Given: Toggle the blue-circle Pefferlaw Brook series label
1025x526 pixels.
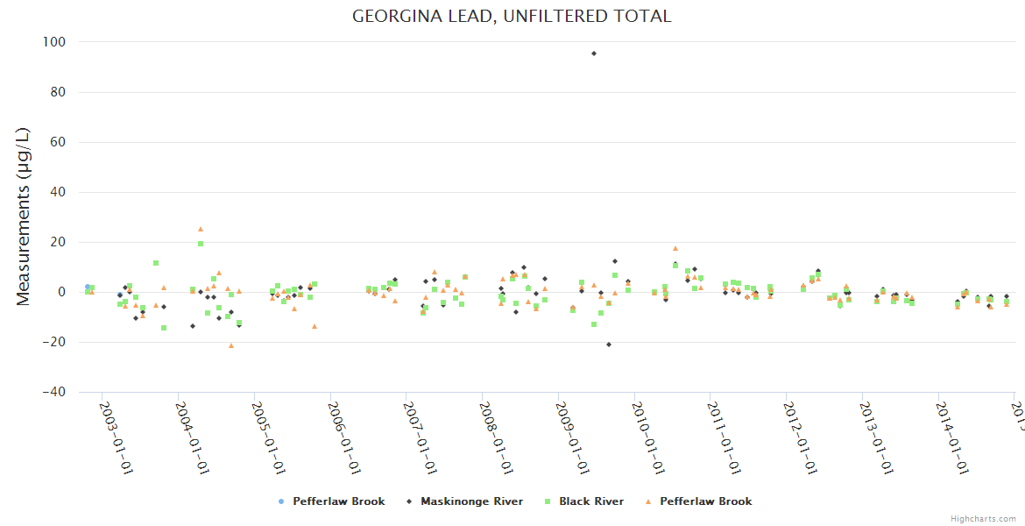Looking at the screenshot, I should pos(338,501).
